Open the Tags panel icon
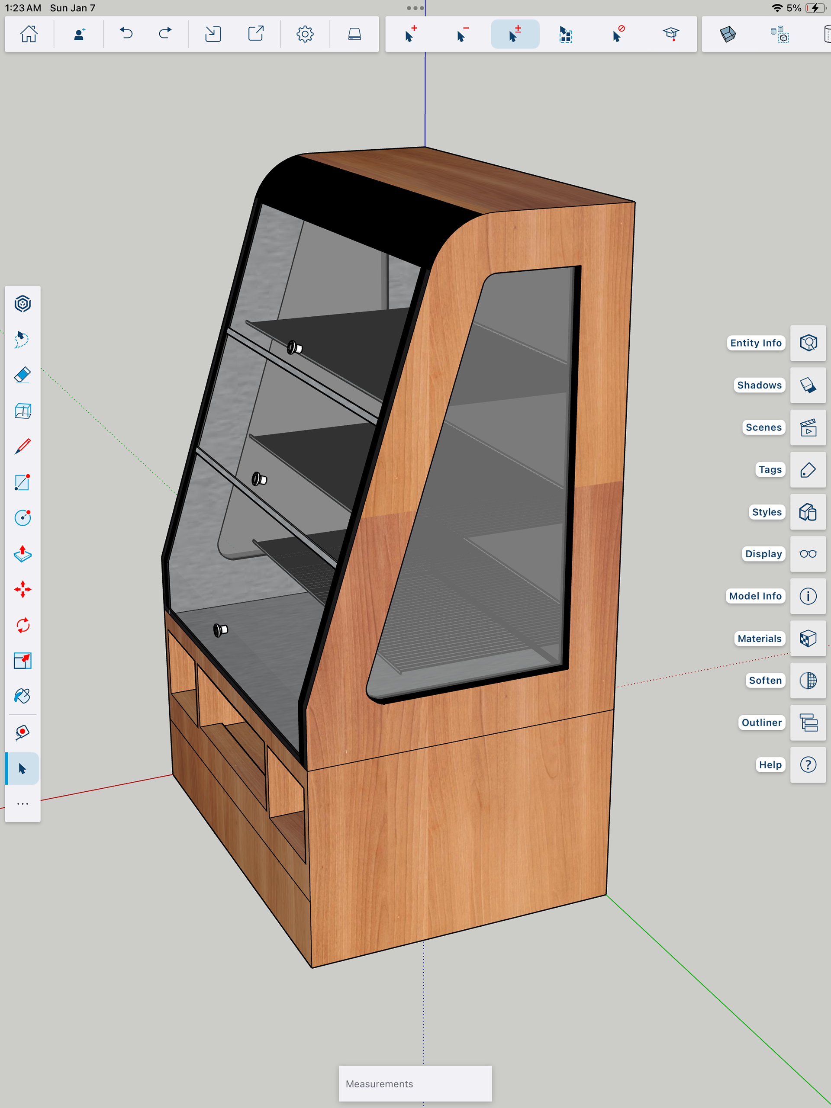The height and width of the screenshot is (1108, 831). pyautogui.click(x=808, y=469)
